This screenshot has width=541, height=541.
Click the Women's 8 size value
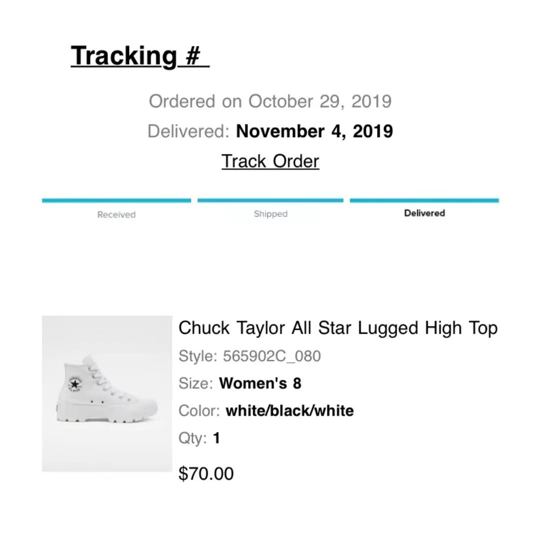click(x=260, y=383)
